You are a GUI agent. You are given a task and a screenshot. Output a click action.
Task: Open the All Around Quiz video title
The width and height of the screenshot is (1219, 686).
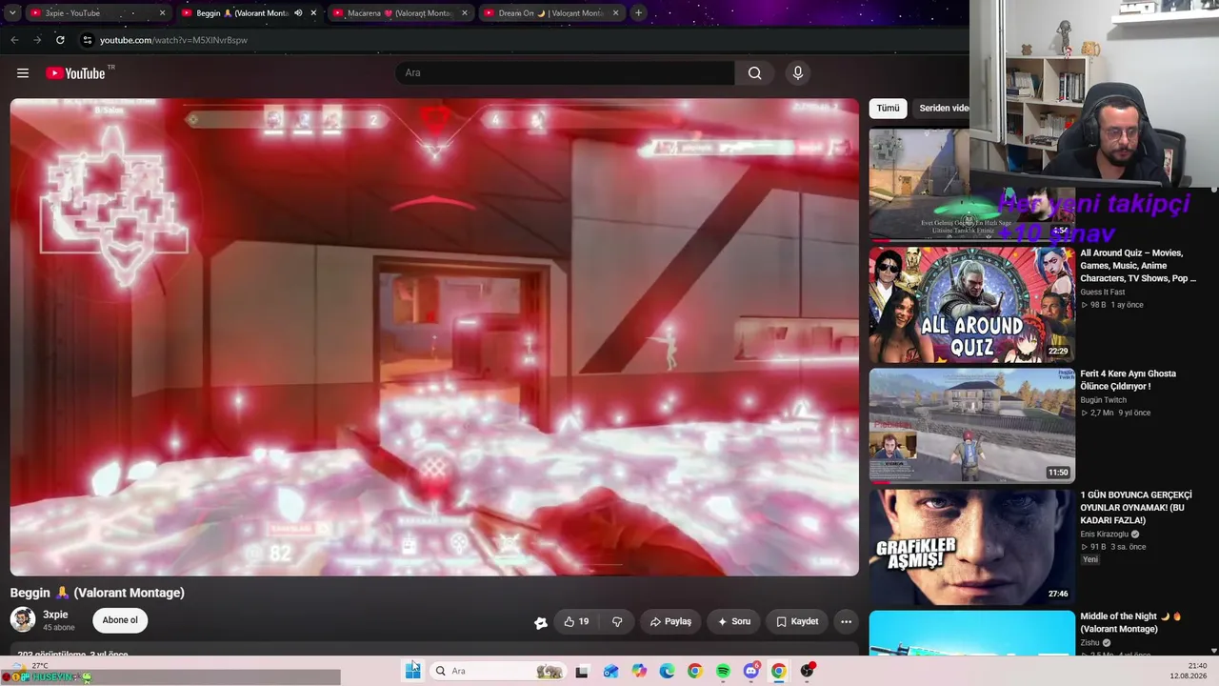point(1138,266)
